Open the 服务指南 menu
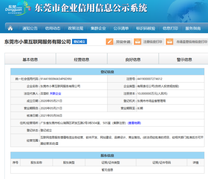Image resolution: width=208 pixels, height=179 pixels. click(193, 28)
